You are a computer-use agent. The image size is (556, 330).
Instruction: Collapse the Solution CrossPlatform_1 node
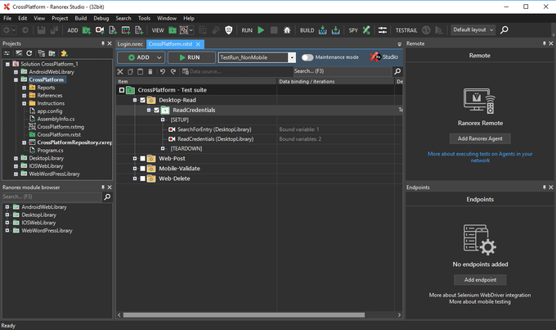coord(7,64)
